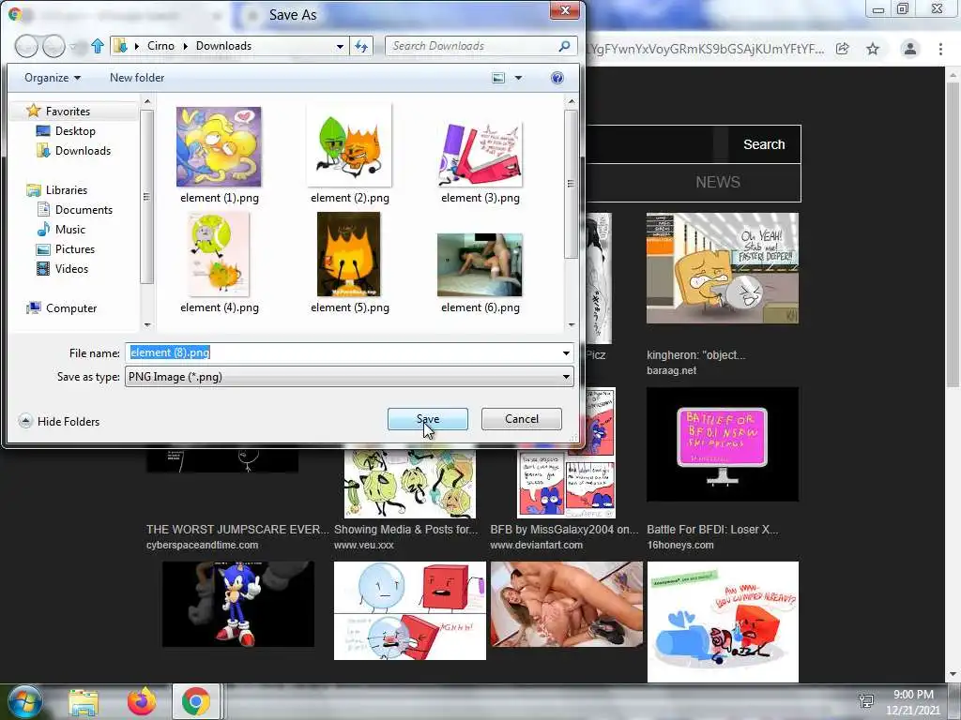Screen dimensions: 961x720
Task: Open Videos library
Action: click(x=71, y=269)
